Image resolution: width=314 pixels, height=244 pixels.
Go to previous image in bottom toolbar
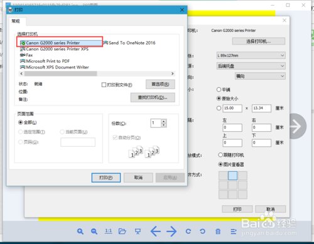[156, 231]
